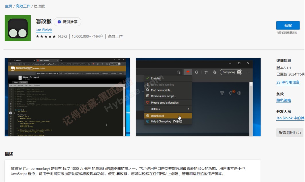
Task: Click the 10,000,000+ 个用户 text
Action: tap(87, 36)
